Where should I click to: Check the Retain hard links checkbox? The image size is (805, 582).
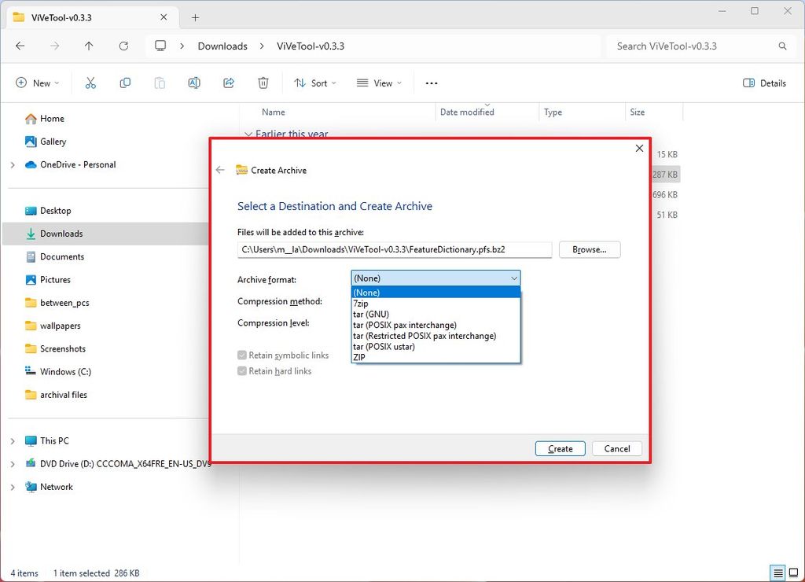tap(241, 370)
